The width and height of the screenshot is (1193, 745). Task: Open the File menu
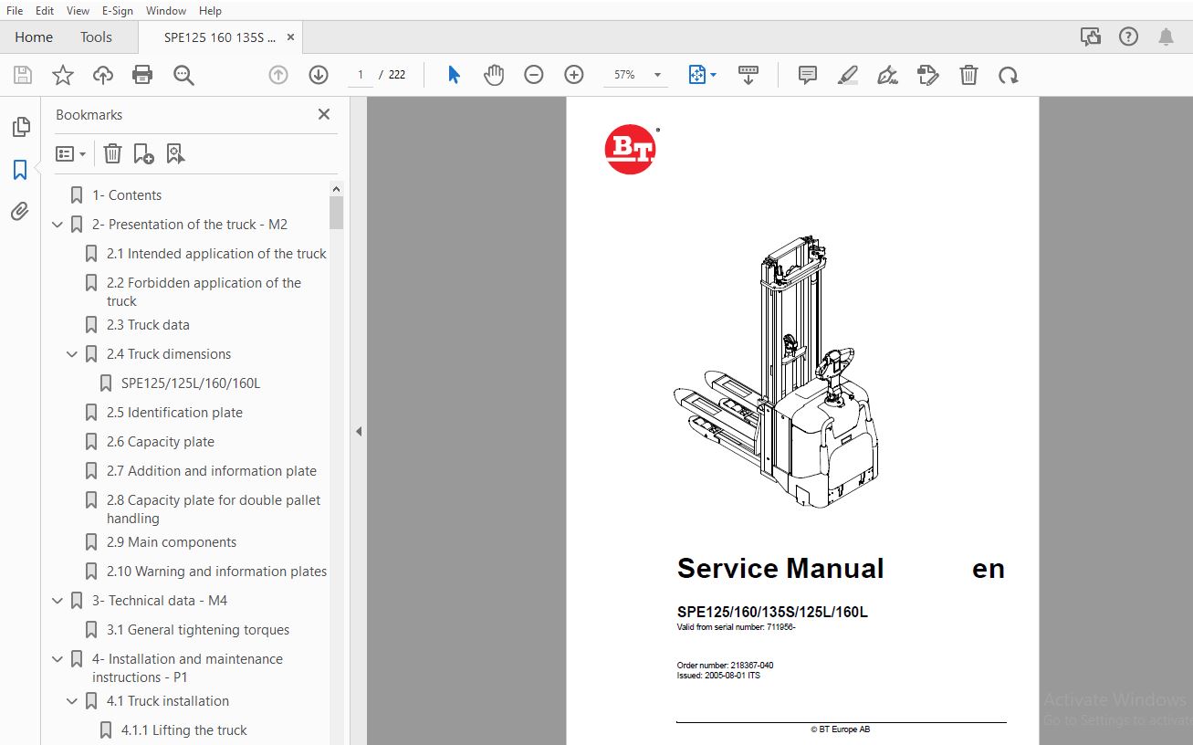[x=15, y=11]
